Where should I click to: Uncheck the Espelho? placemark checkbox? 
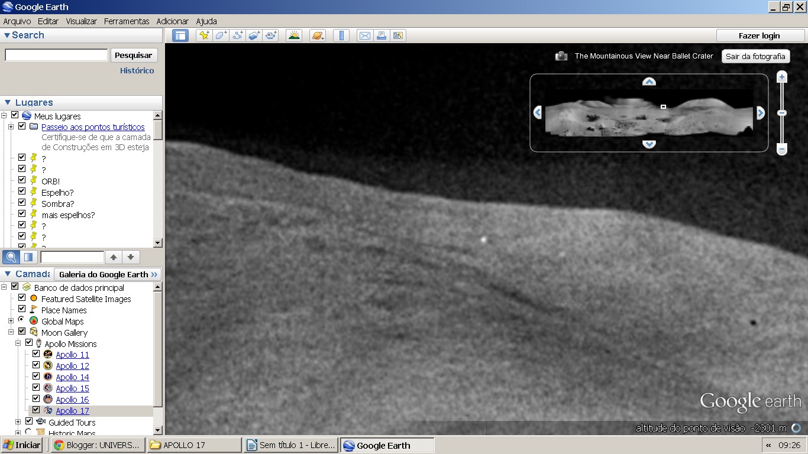click(22, 192)
